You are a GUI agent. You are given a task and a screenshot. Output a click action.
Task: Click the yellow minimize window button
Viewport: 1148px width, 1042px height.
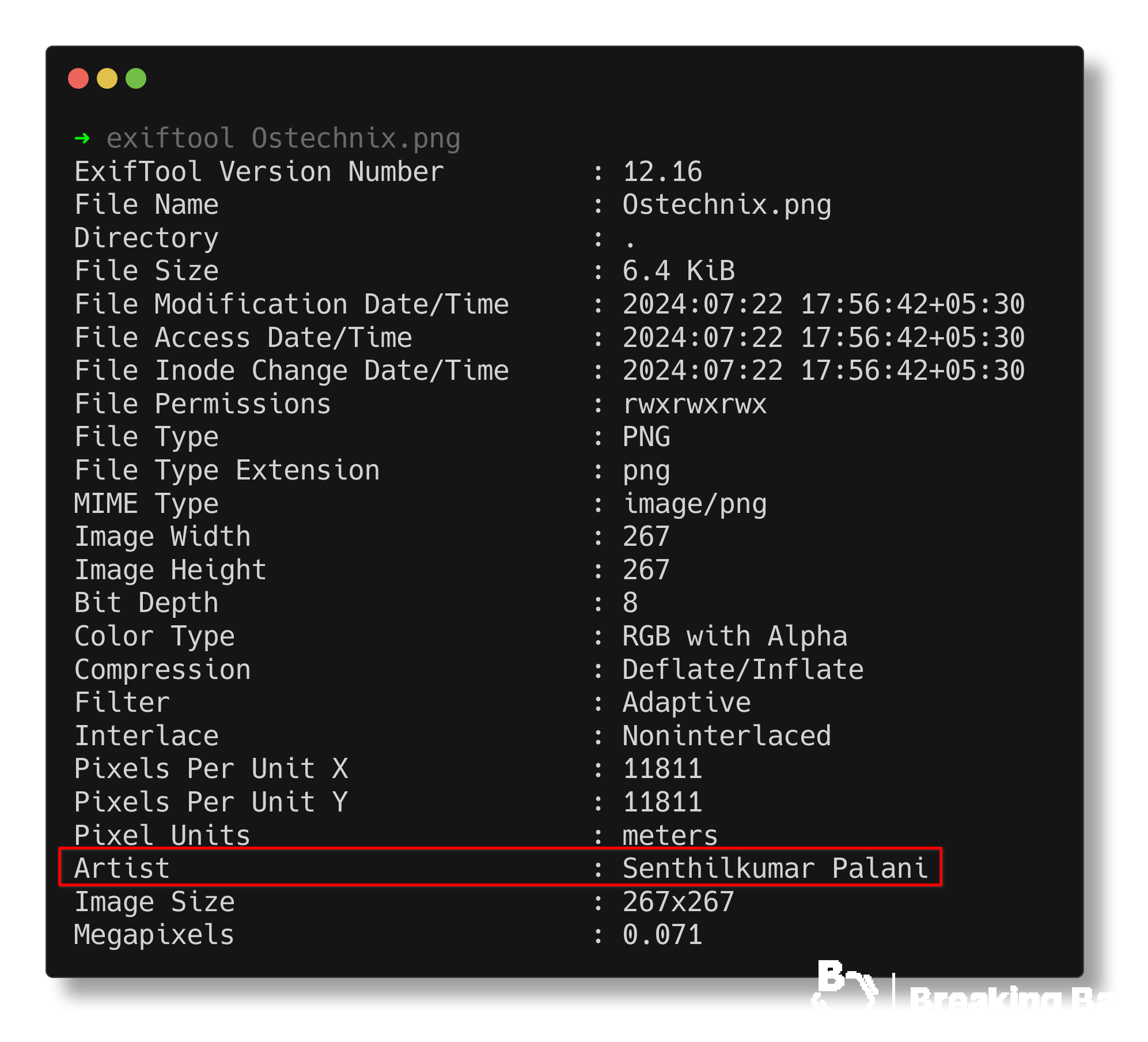(x=107, y=78)
